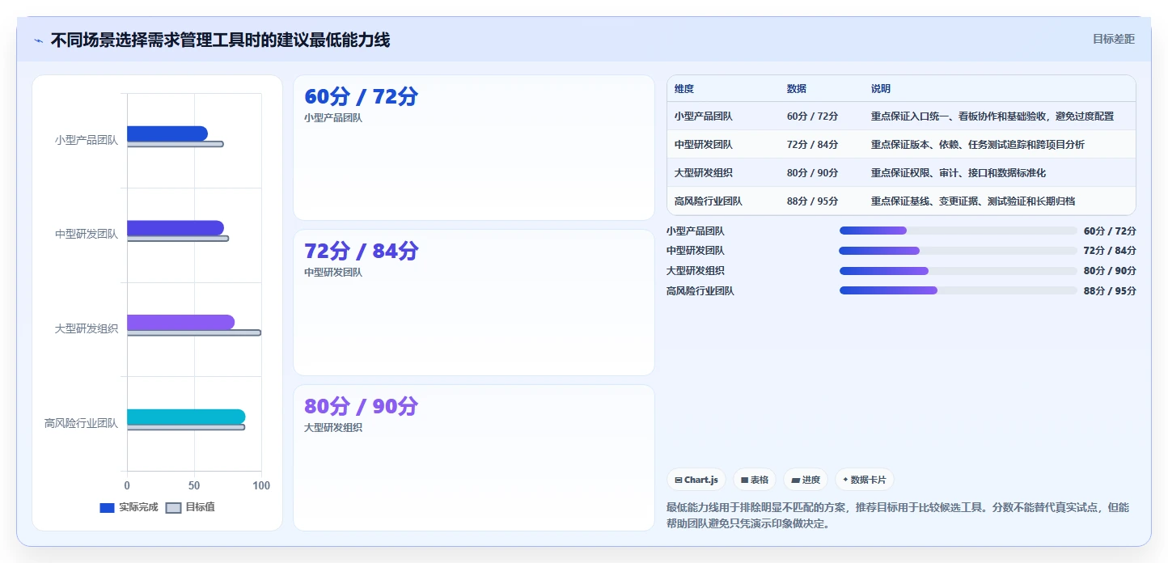Click the 数据 column header in the table

click(797, 89)
